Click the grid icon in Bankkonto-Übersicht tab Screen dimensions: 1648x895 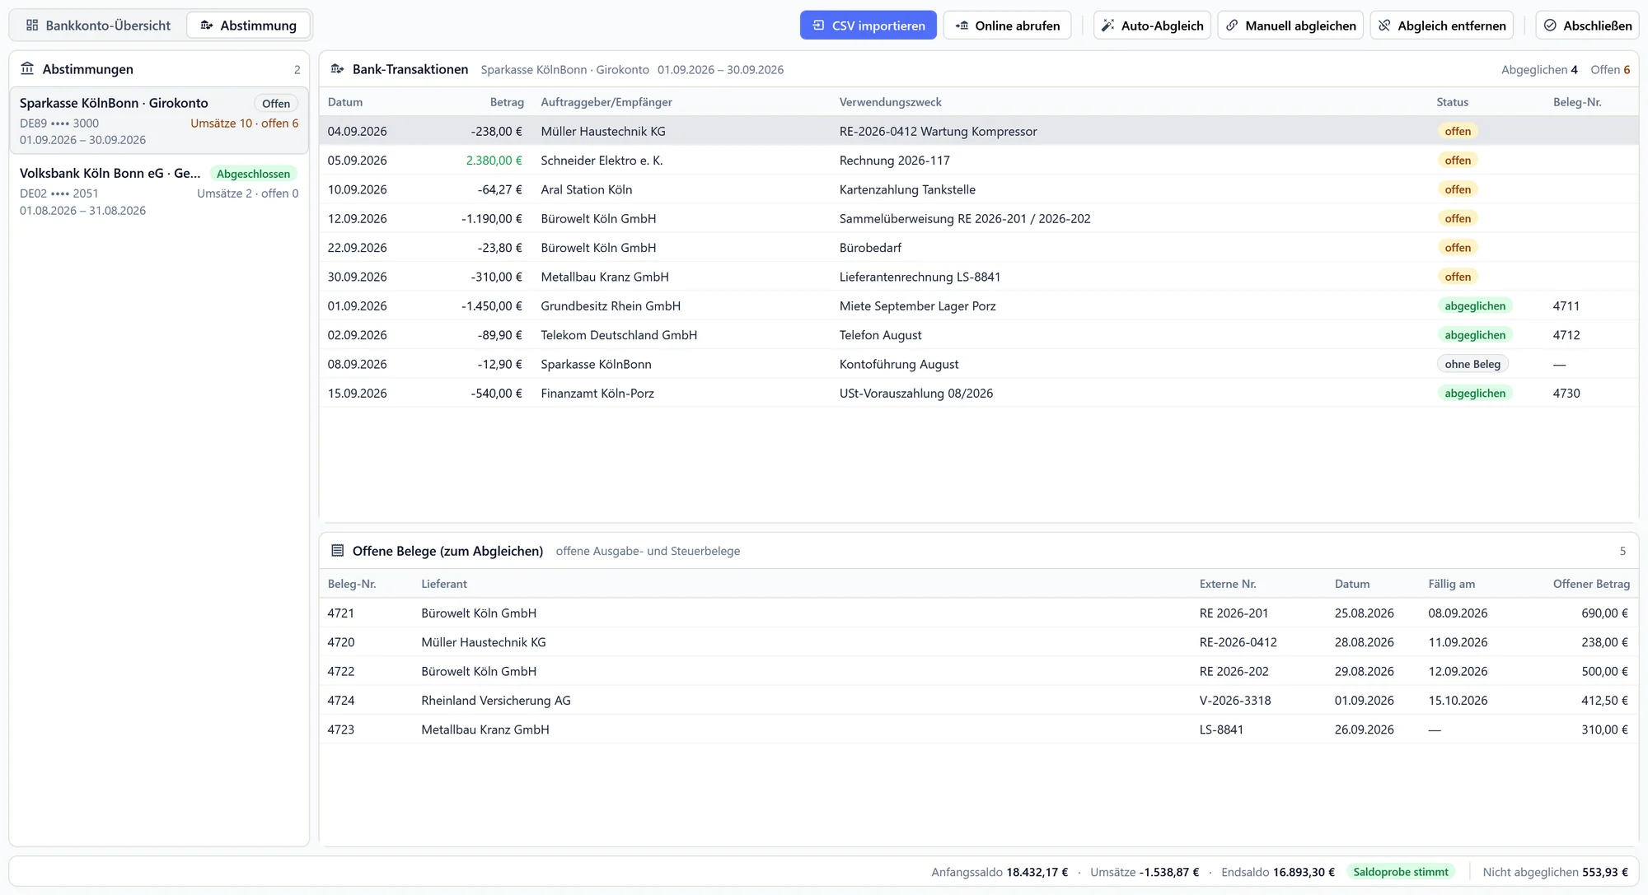point(32,26)
